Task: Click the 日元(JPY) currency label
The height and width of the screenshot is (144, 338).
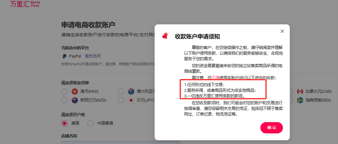Action: point(145,100)
